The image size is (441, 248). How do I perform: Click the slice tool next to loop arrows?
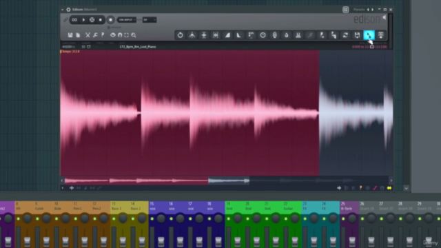click(x=334, y=35)
